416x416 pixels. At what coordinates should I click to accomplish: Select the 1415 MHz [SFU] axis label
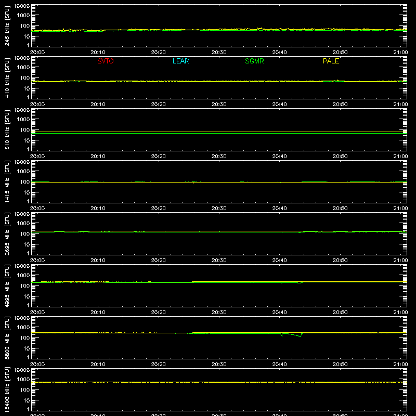7,181
